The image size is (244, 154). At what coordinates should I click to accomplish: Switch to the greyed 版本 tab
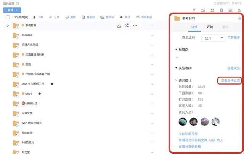225,27
